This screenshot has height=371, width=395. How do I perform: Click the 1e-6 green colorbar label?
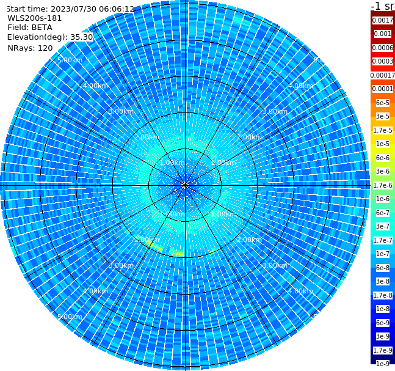[383, 199]
